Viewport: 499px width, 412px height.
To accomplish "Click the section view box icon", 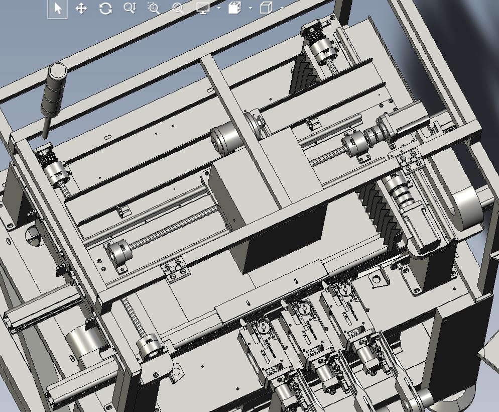I will tap(235, 8).
